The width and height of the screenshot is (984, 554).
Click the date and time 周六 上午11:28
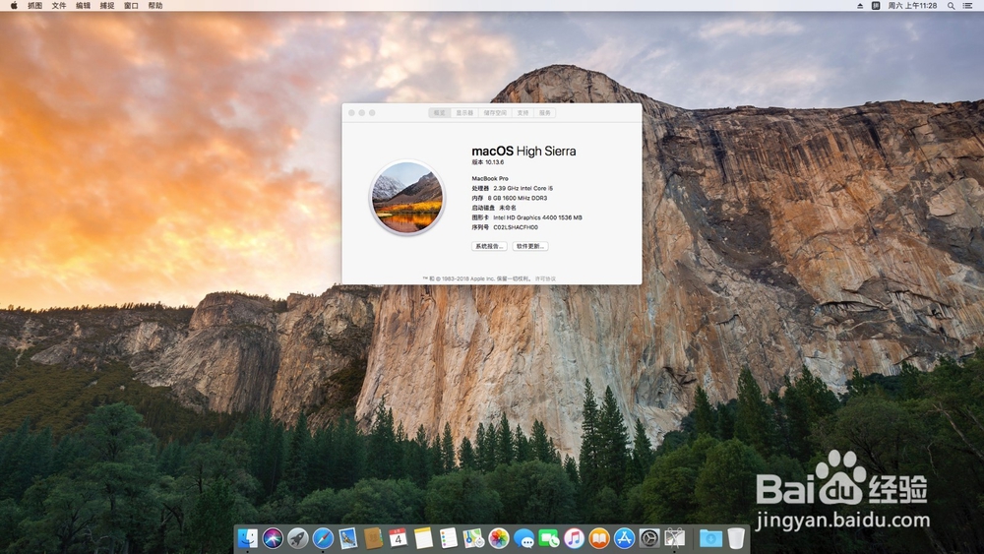coord(912,5)
